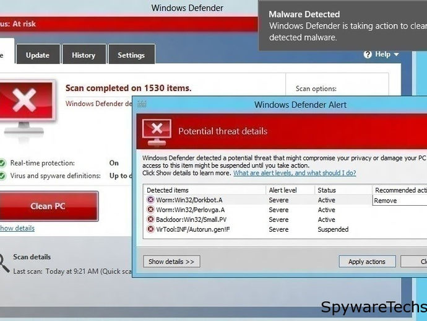The image size is (427, 321).
Task: Click Active status of Small.PV row
Action: click(326, 219)
